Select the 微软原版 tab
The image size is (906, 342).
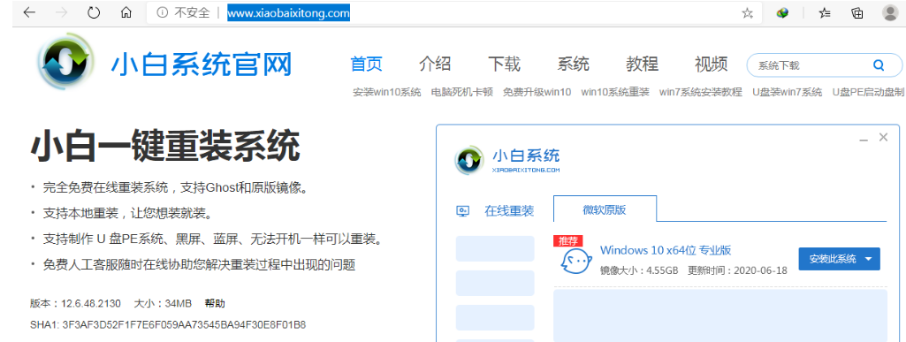point(605,209)
